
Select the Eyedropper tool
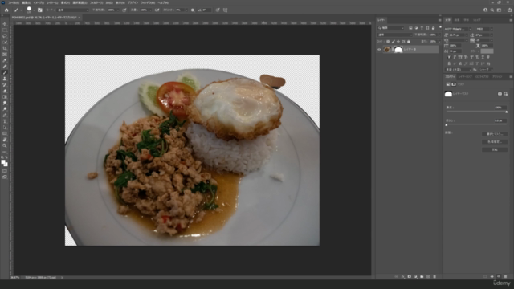click(5, 60)
